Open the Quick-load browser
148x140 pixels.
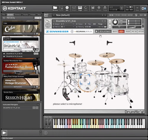[x=86, y=8]
